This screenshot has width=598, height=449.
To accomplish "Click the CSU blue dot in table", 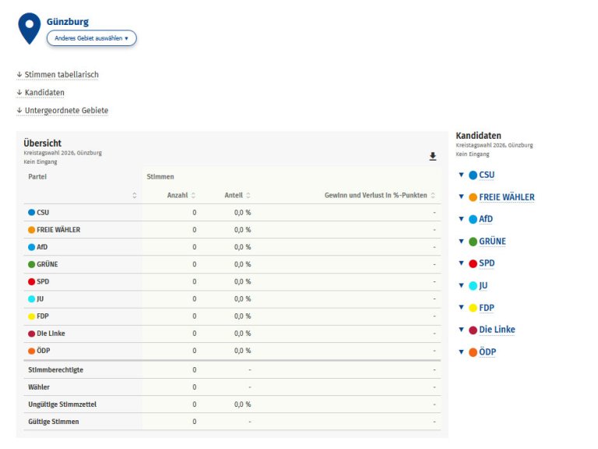I will [x=32, y=212].
